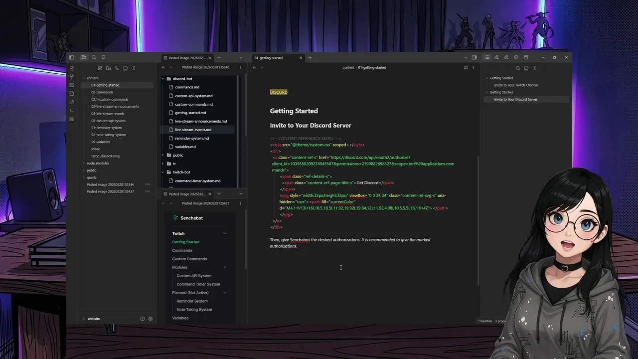Jump to Invite to Your Discord Server outline item
The image size is (638, 359).
[x=516, y=99]
